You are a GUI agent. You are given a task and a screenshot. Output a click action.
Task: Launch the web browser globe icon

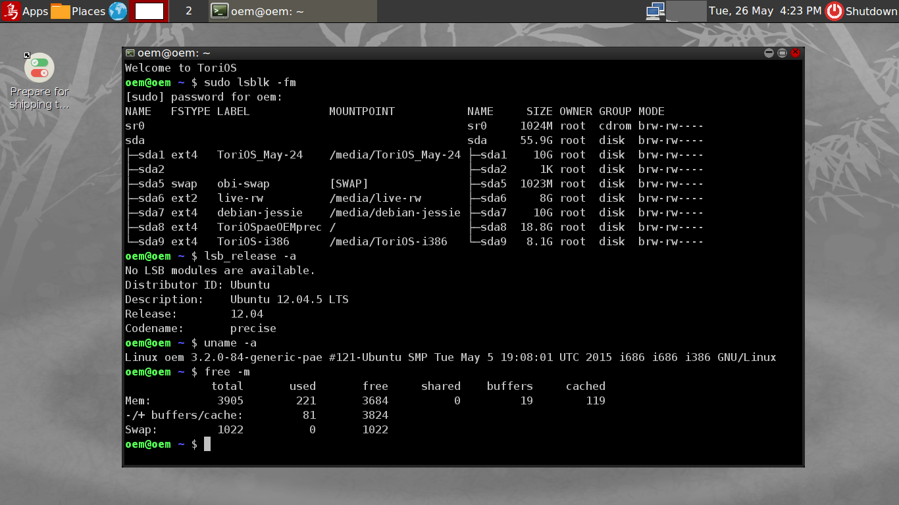pyautogui.click(x=118, y=11)
